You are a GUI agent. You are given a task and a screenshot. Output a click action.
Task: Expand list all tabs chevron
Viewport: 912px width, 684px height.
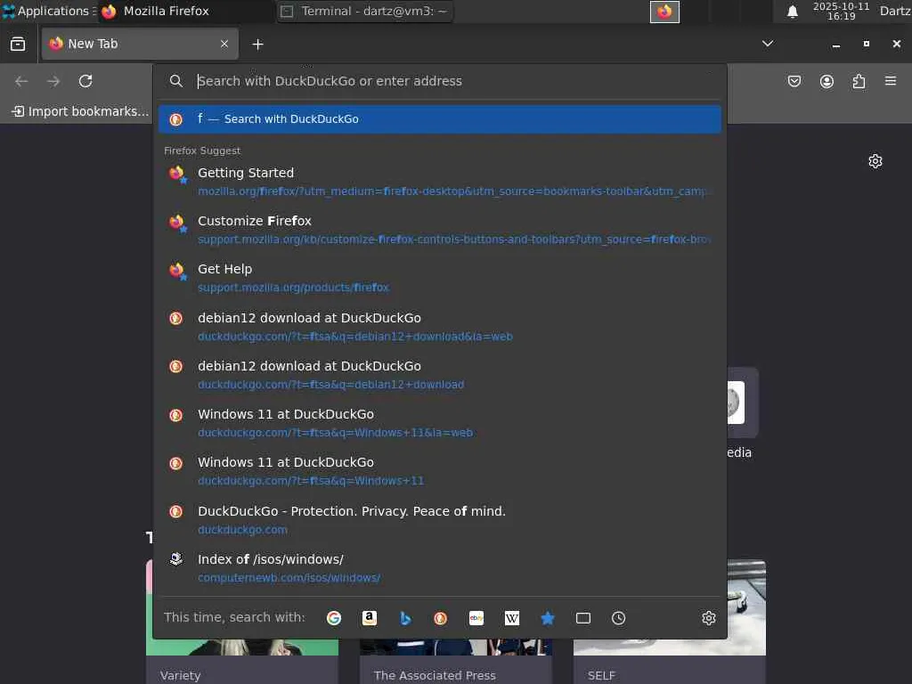tap(768, 44)
